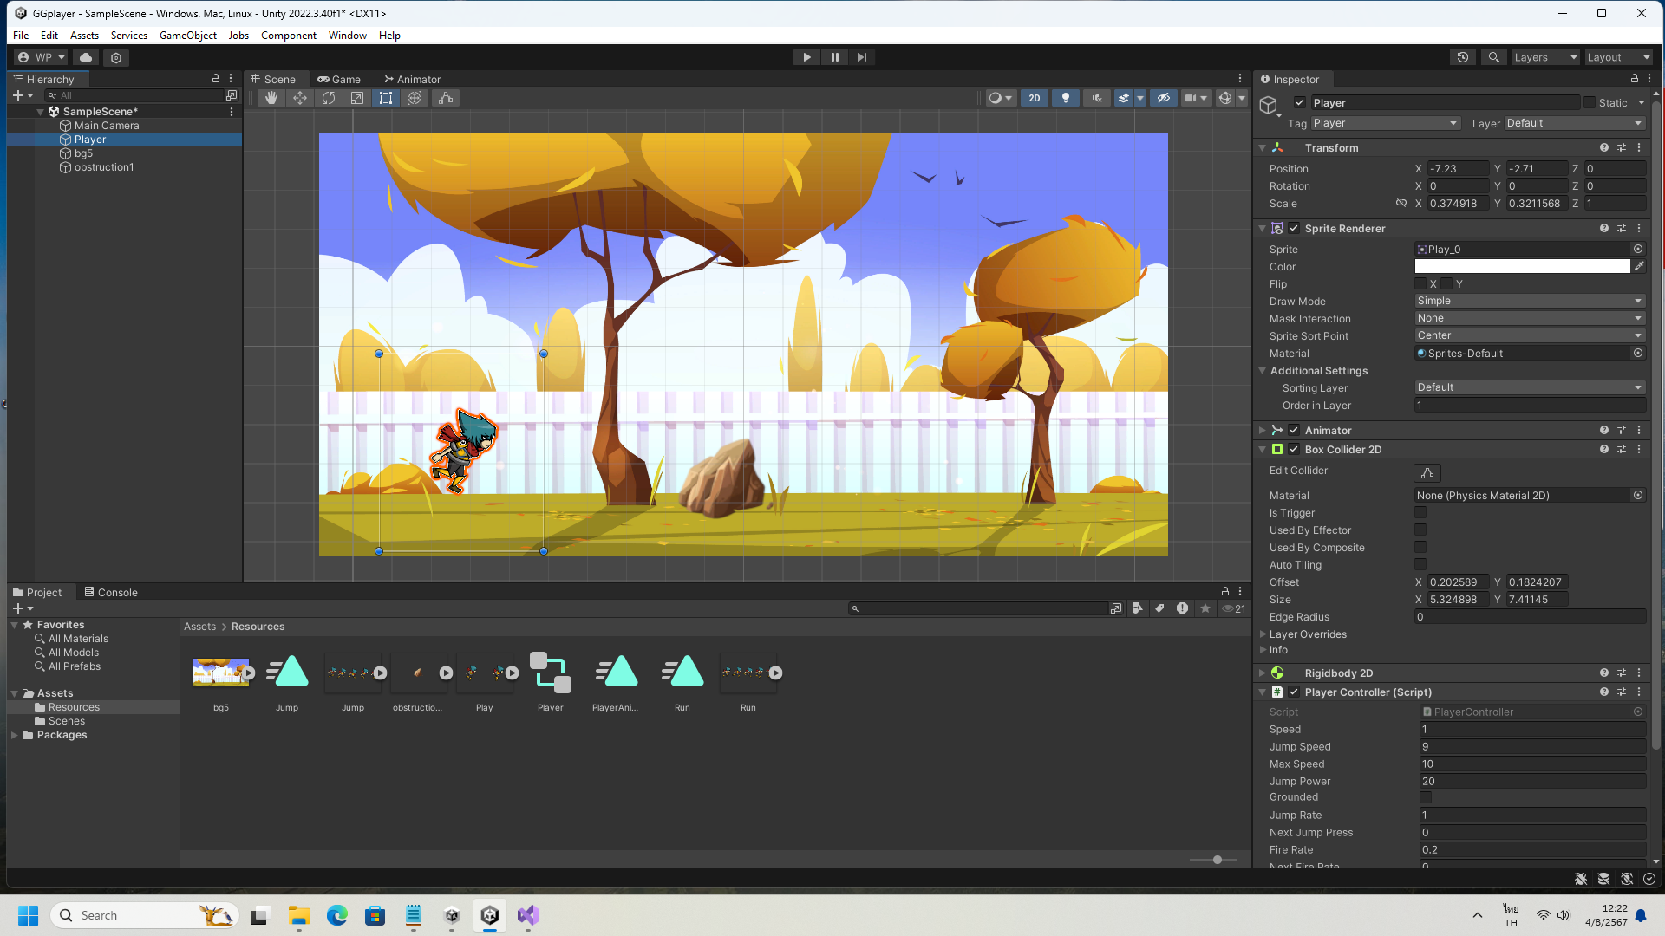Select the Hand view tool
This screenshot has width=1665, height=936.
point(271,98)
